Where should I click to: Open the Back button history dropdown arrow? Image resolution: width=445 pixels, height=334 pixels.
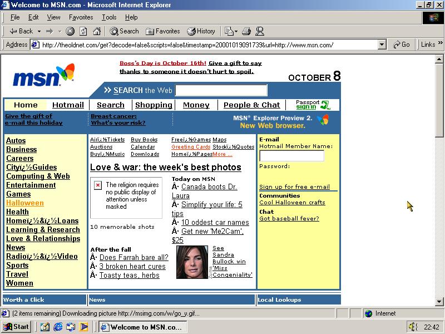click(38, 31)
